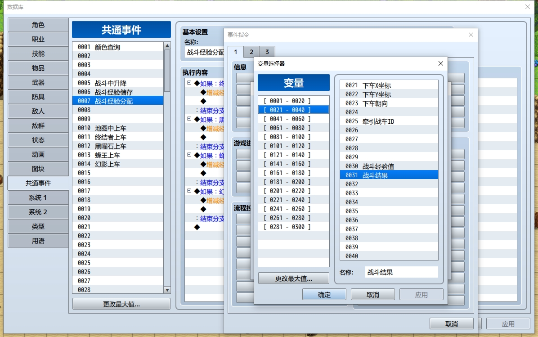Viewport: 538px width, 337px height.
Task: Open the 技能 database tab
Action: pos(38,54)
